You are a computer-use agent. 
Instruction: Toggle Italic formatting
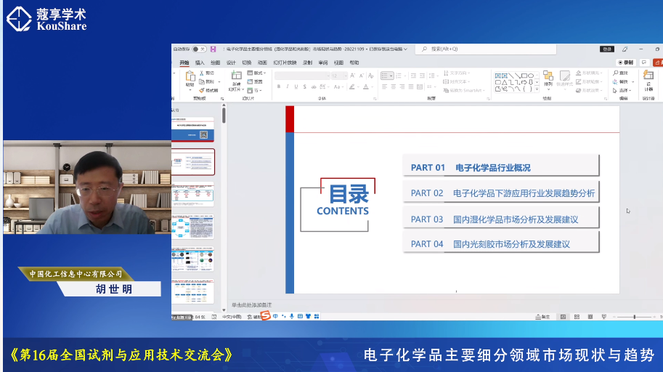click(x=287, y=86)
